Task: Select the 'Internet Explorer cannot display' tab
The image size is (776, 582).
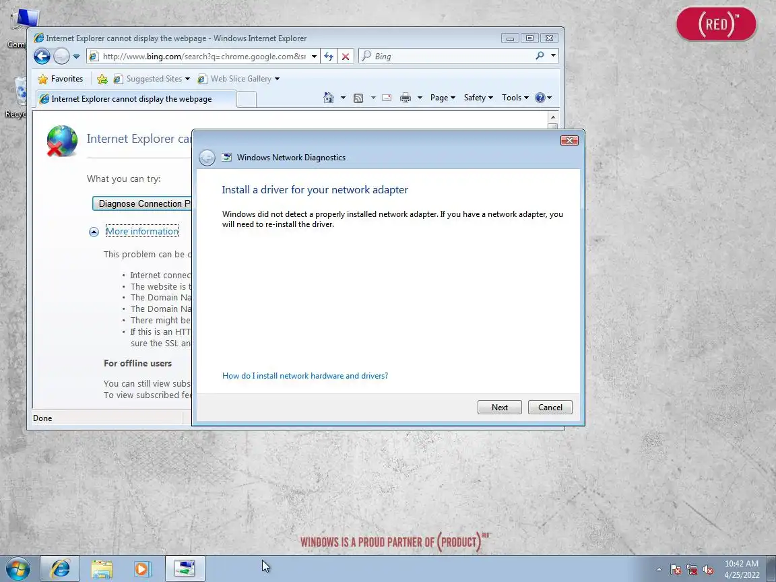Action: tap(135, 99)
